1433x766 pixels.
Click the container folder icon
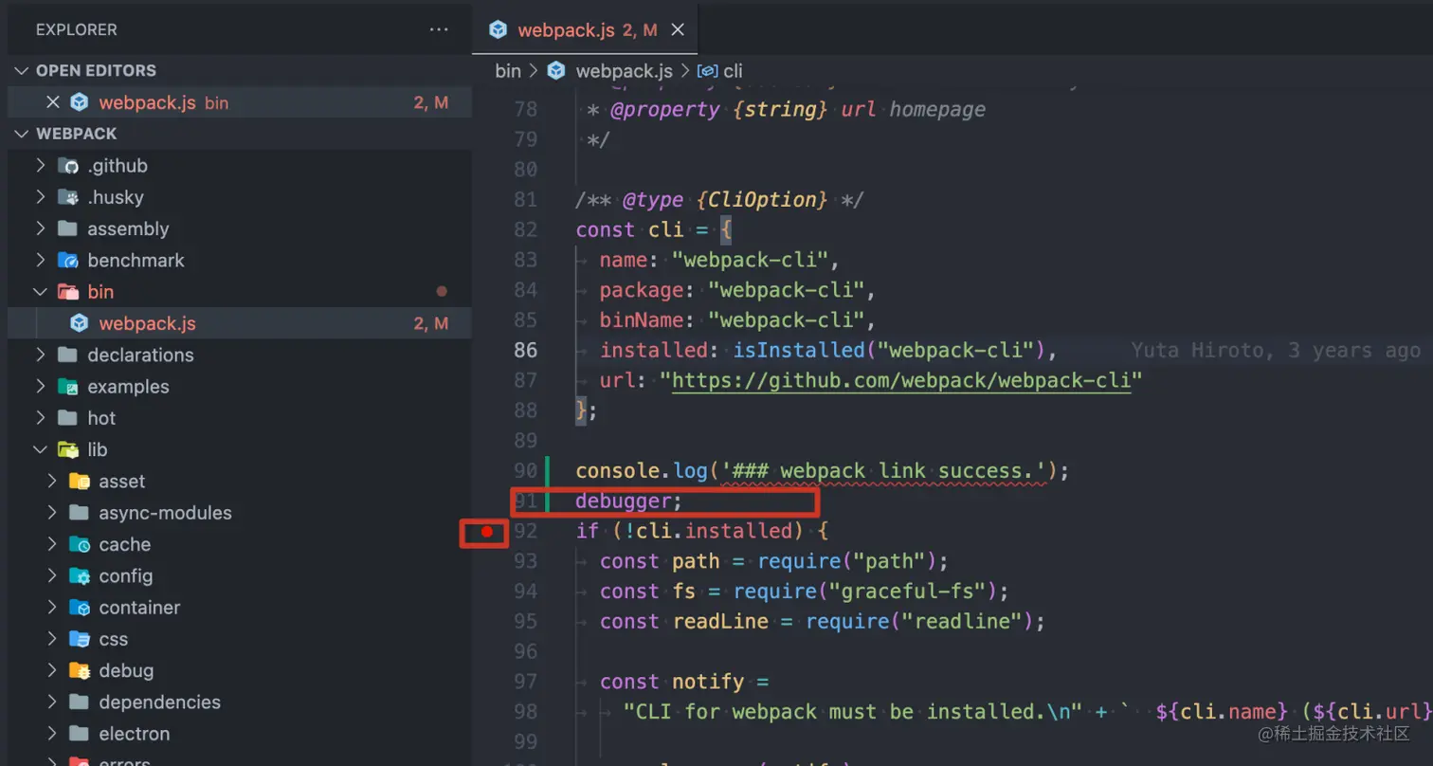pos(80,608)
